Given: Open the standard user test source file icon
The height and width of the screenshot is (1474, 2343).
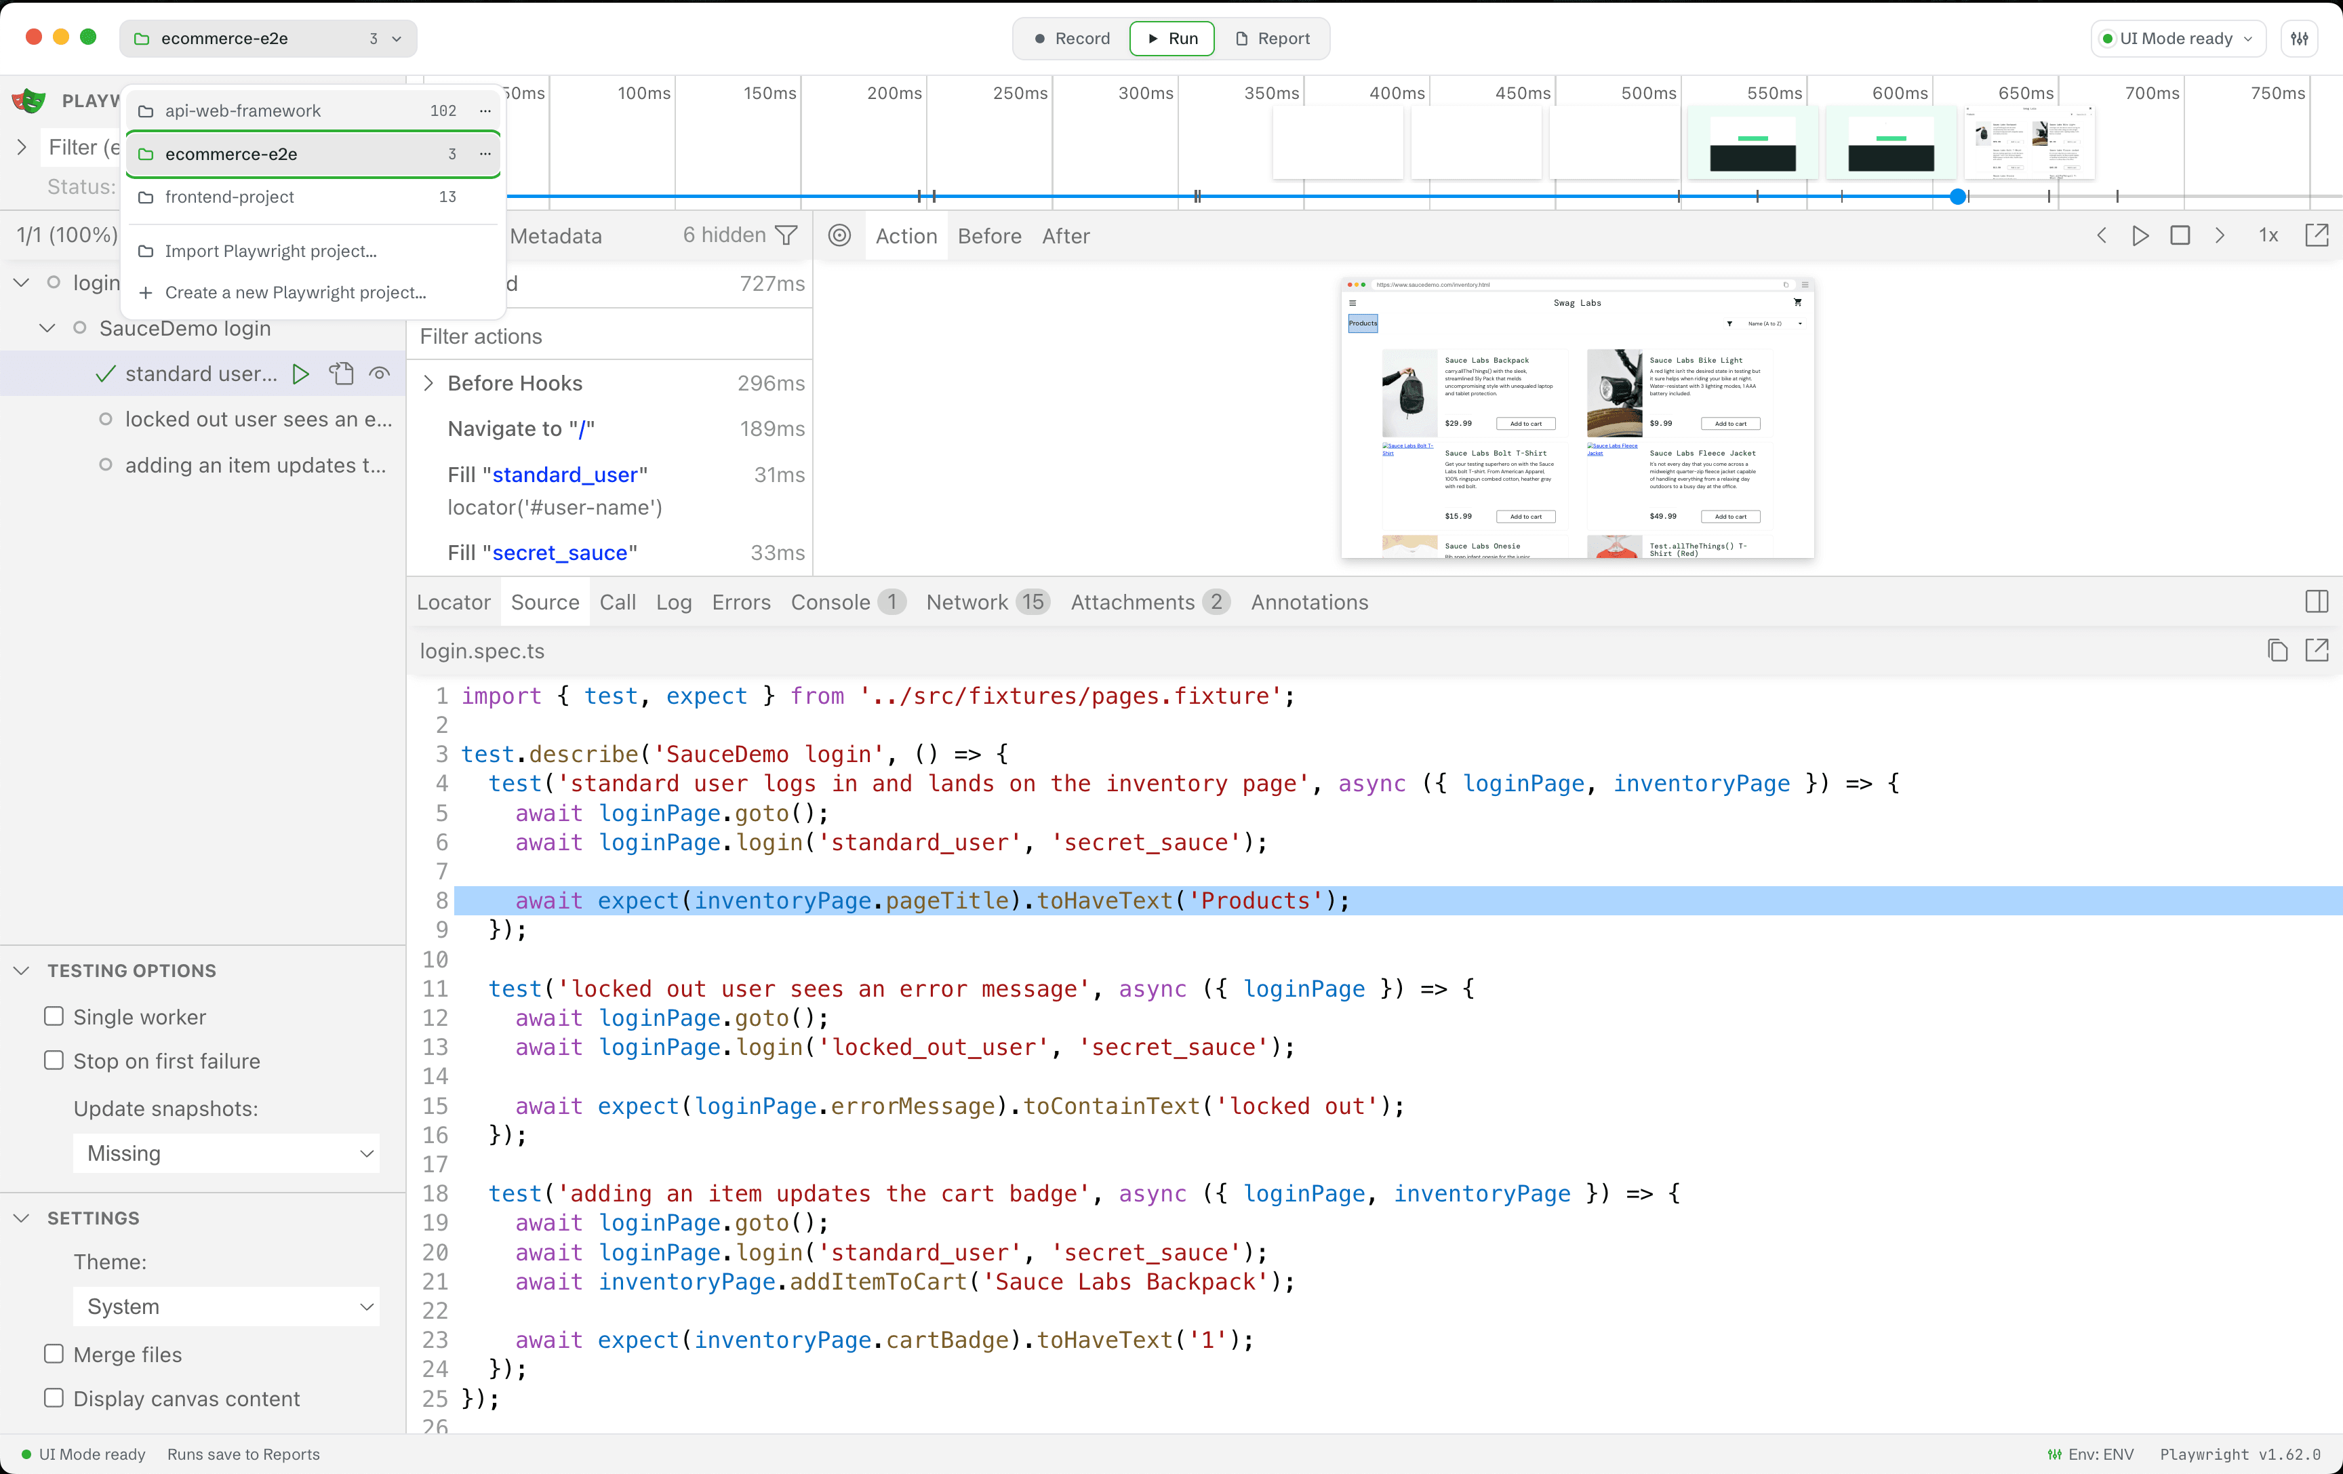Looking at the screenshot, I should [x=340, y=374].
